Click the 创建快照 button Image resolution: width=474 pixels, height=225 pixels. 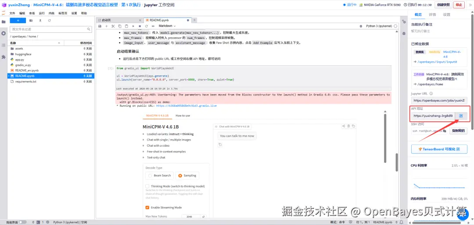(x=443, y=5)
